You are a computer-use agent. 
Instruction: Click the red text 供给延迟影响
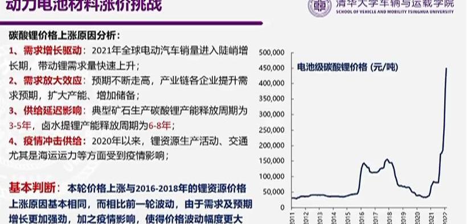tap(52, 111)
